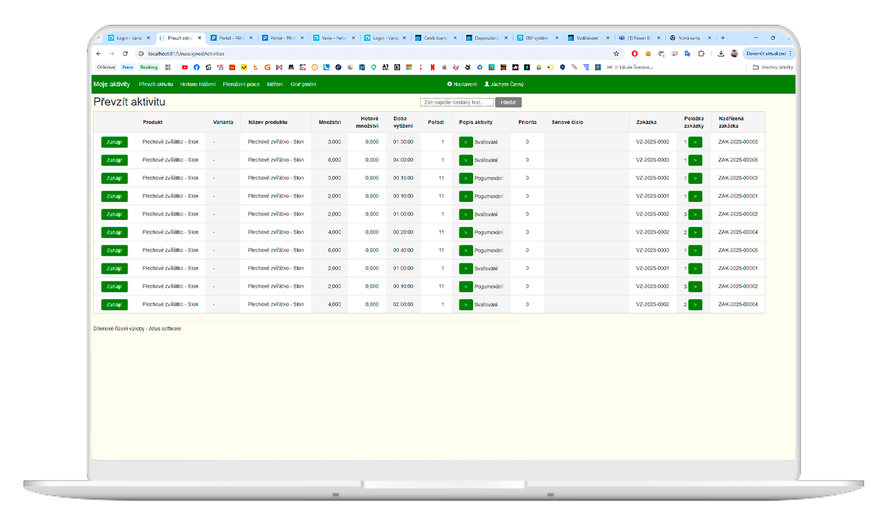The height and width of the screenshot is (528, 880).
Task: Click the ZAK-2025-00001 cell in 00:10:00 row
Action: (x=738, y=196)
